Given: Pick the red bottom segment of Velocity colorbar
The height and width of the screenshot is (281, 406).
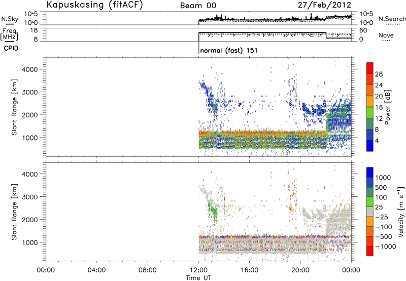Looking at the screenshot, I should click(370, 251).
